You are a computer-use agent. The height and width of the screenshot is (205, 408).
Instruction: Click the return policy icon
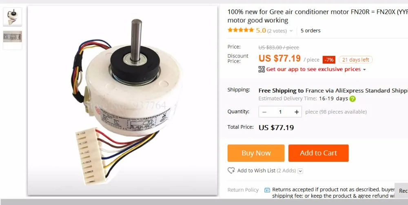[267, 190]
